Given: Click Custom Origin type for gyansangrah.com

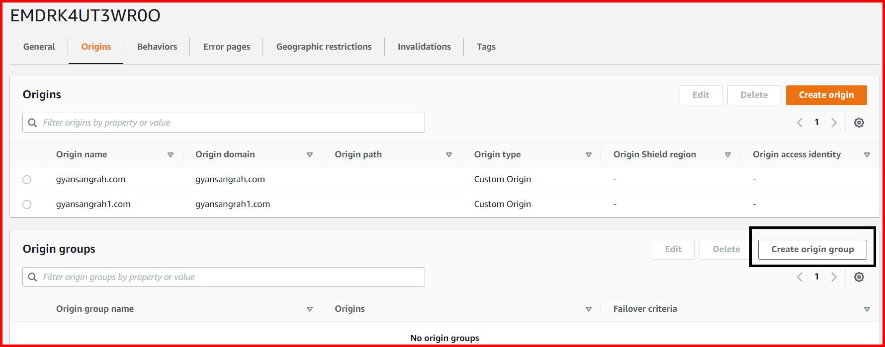Looking at the screenshot, I should [502, 179].
